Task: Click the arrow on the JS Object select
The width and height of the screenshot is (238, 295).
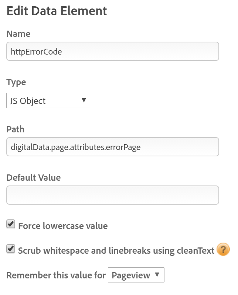Action: click(84, 100)
